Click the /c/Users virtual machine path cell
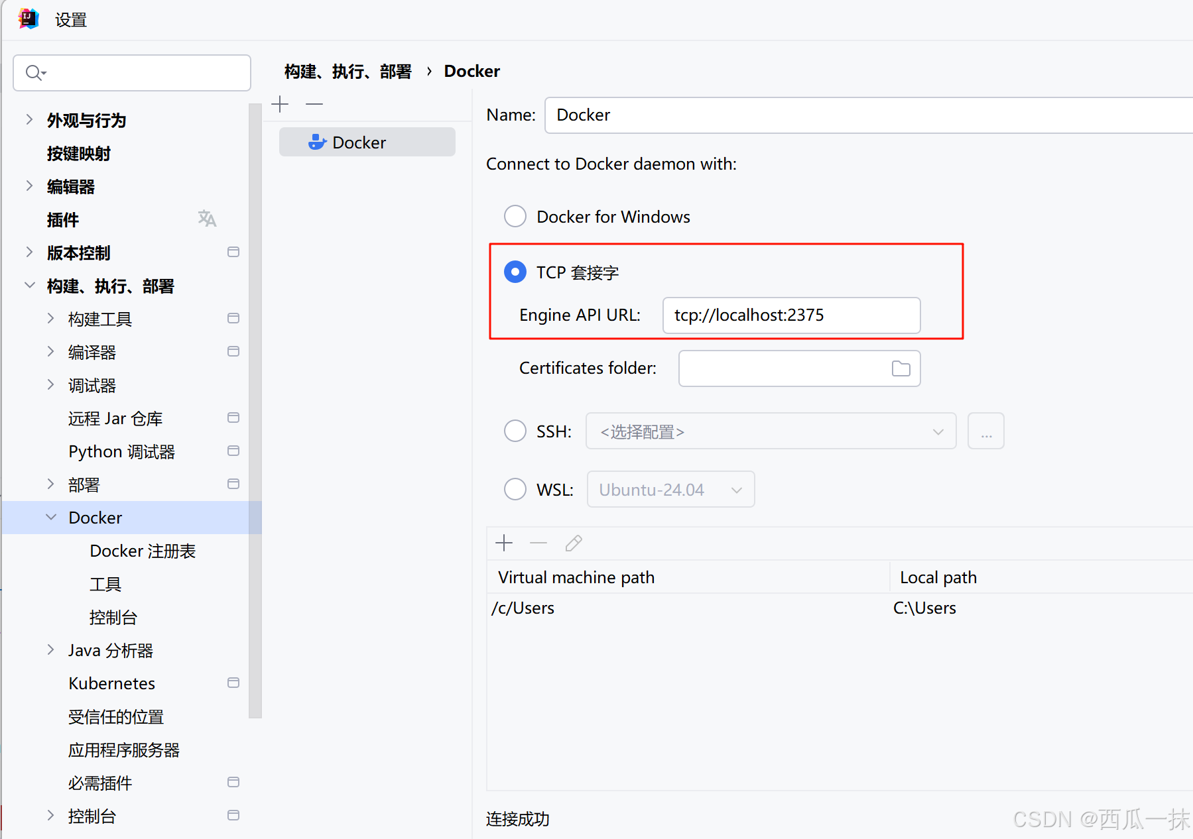Viewport: 1193px width, 839px height. 688,608
